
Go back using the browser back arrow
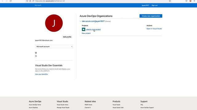click(x=2, y=1)
